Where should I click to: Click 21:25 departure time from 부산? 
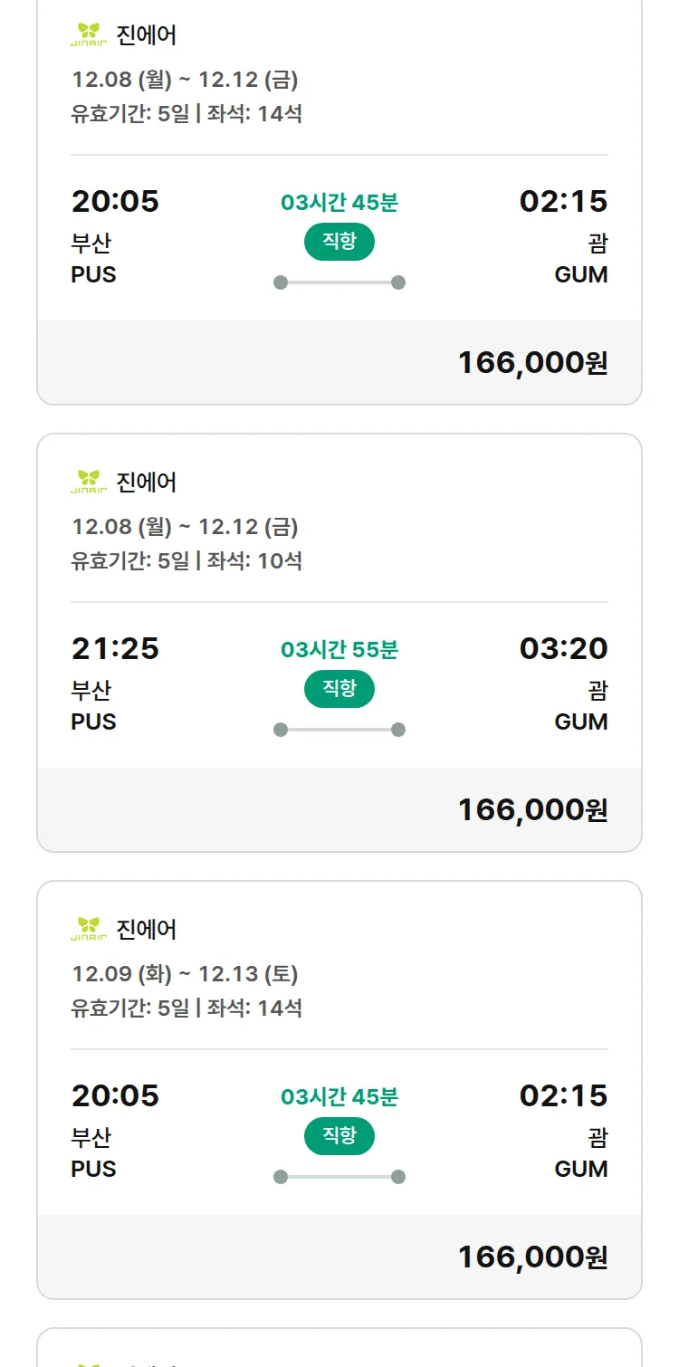click(x=115, y=648)
